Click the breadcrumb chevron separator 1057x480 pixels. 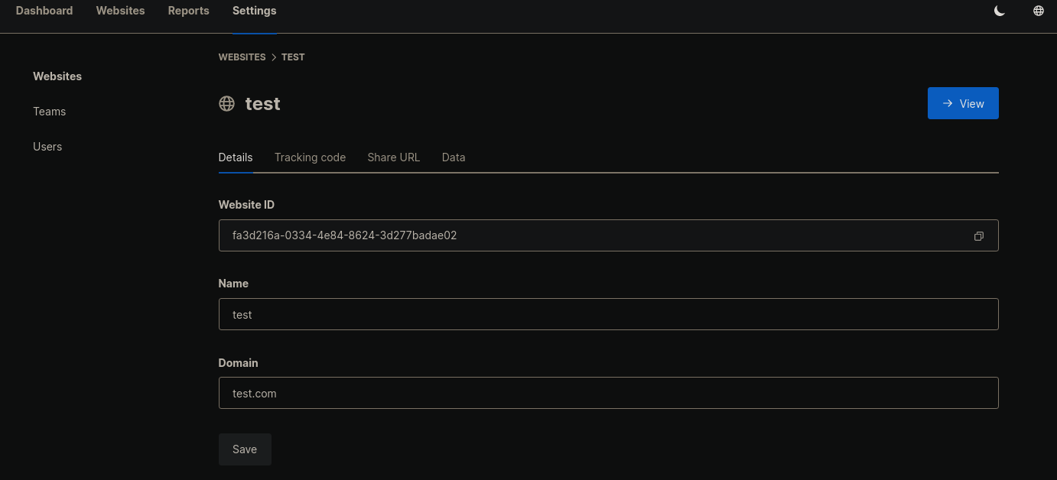[274, 57]
